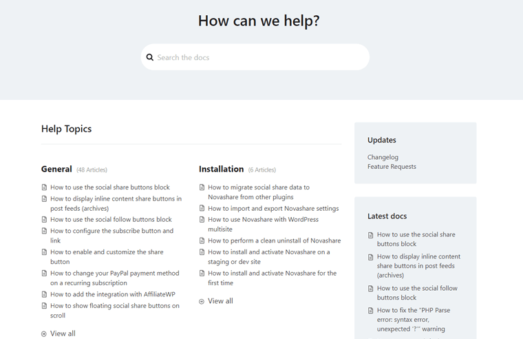Focus the Search the docs field
This screenshot has width=523, height=339.
tap(255, 57)
